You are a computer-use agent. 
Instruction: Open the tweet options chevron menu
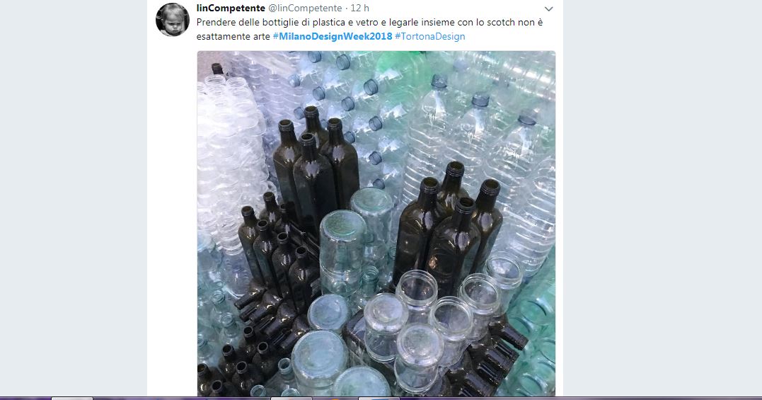coord(548,8)
